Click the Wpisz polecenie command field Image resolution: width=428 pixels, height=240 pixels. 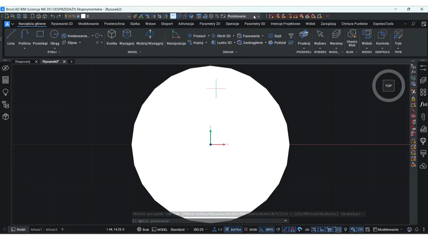[x=210, y=221]
